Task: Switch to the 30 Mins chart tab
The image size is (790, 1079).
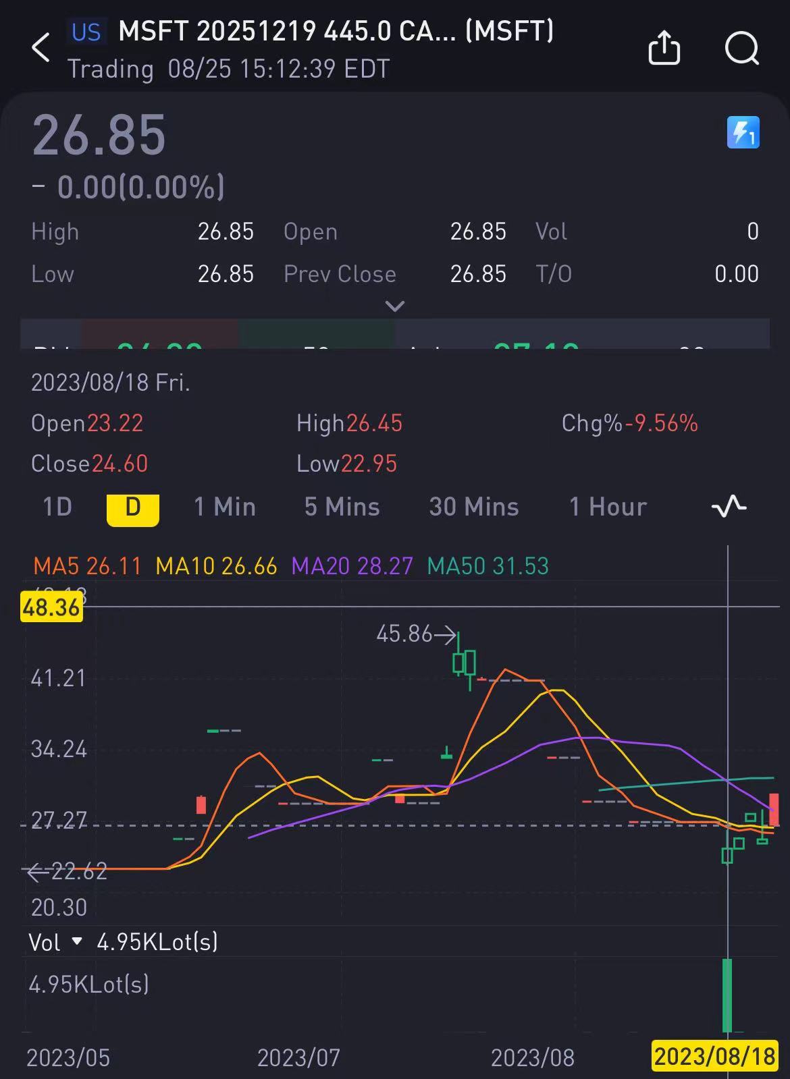Action: [x=474, y=507]
